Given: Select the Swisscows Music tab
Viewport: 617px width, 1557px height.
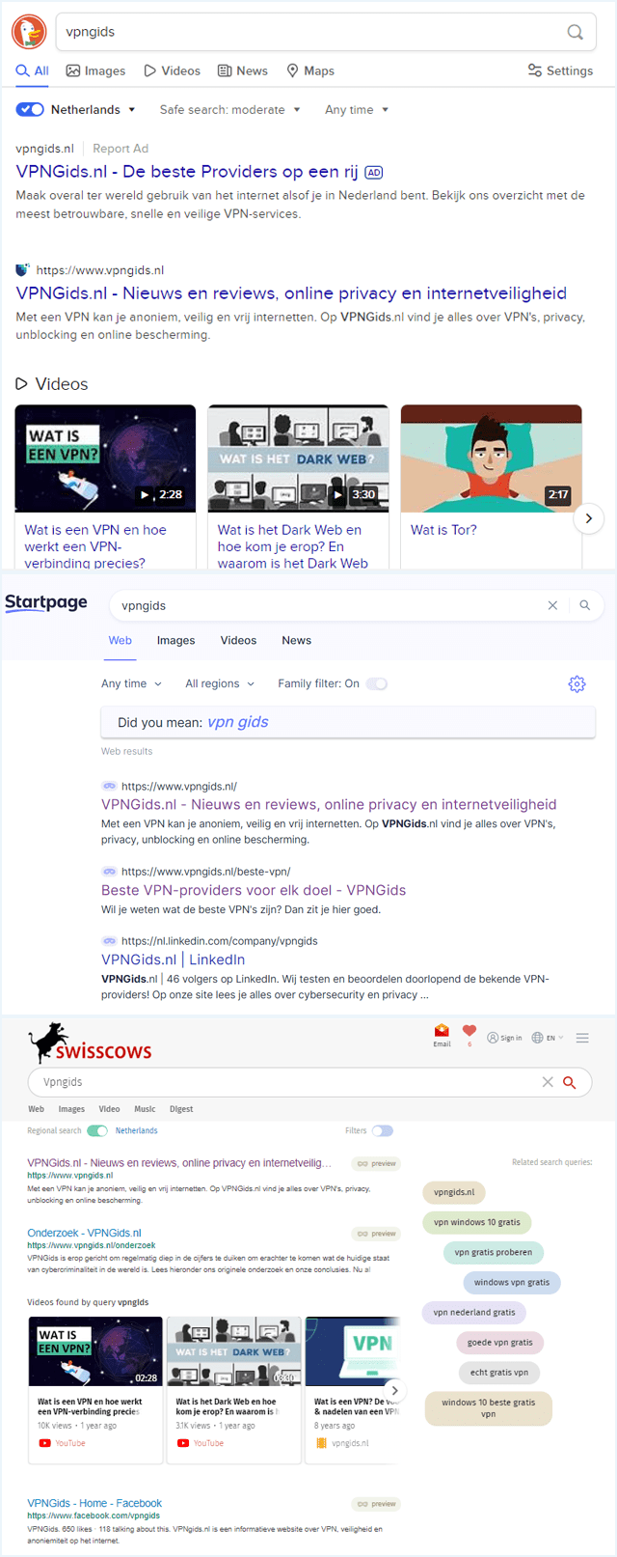Looking at the screenshot, I should pos(145,1109).
